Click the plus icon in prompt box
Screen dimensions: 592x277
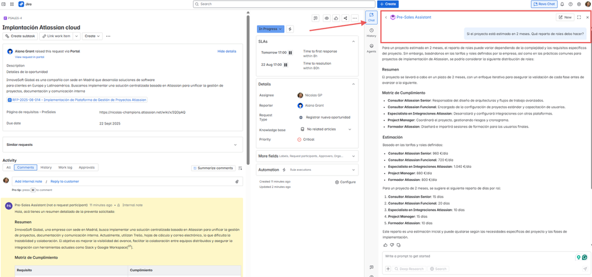click(x=388, y=269)
